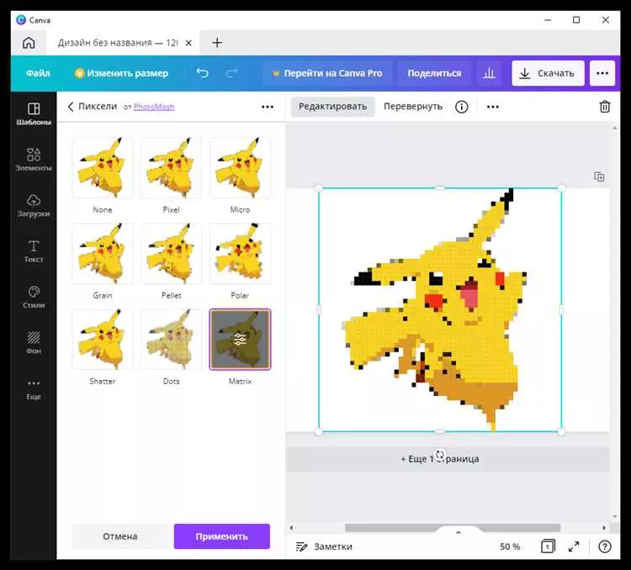This screenshot has height=570, width=631.
Task: Select the Polar effect thumbnail
Action: coord(240,253)
